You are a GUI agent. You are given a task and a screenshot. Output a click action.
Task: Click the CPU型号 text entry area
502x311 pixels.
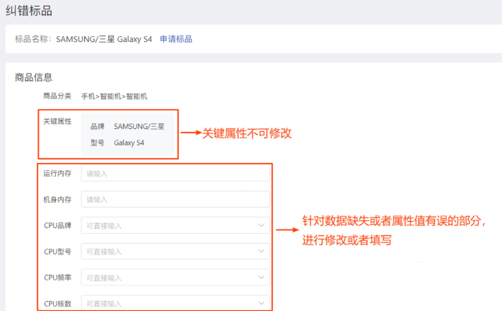point(167,252)
